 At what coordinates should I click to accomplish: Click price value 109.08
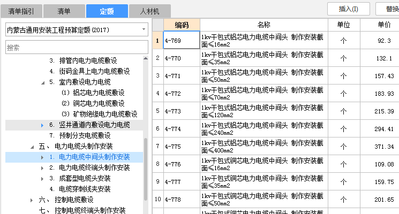(x=384, y=164)
